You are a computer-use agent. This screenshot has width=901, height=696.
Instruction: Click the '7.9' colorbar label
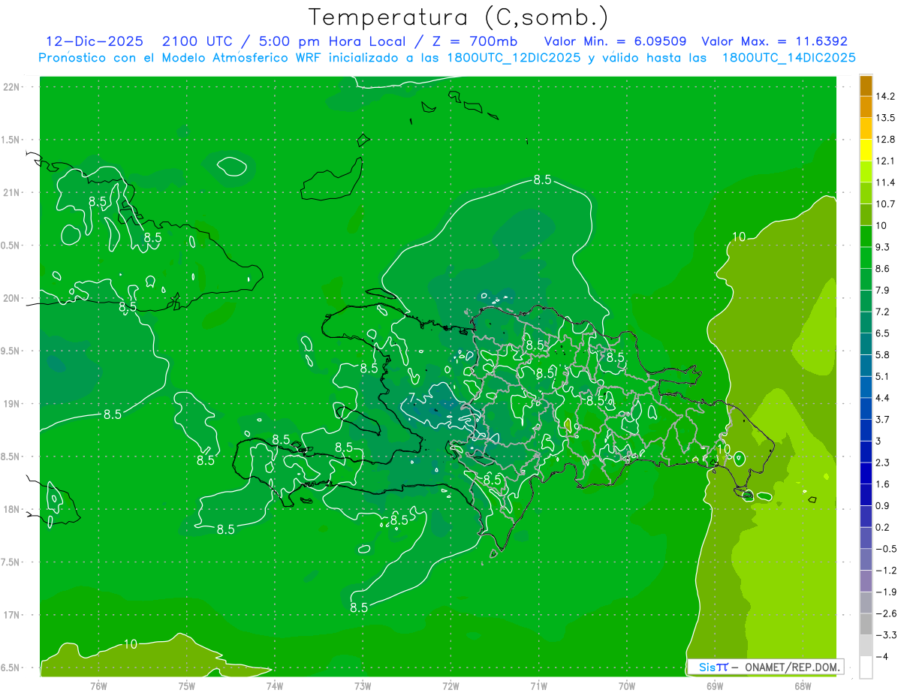point(882,290)
